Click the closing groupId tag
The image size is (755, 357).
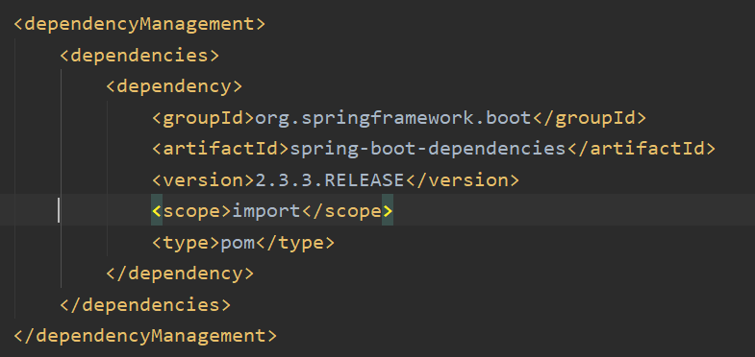pos(589,118)
